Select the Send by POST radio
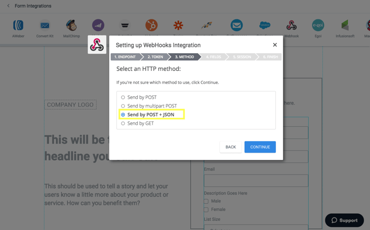370x230 pixels. pyautogui.click(x=123, y=97)
